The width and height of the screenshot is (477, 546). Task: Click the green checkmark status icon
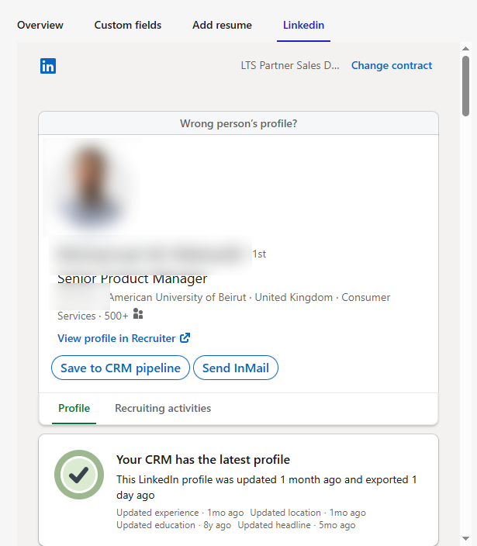79,475
